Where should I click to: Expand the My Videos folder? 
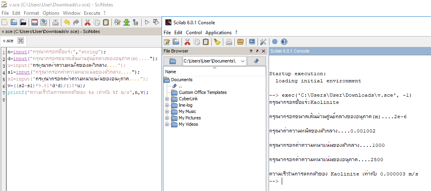coord(167,124)
